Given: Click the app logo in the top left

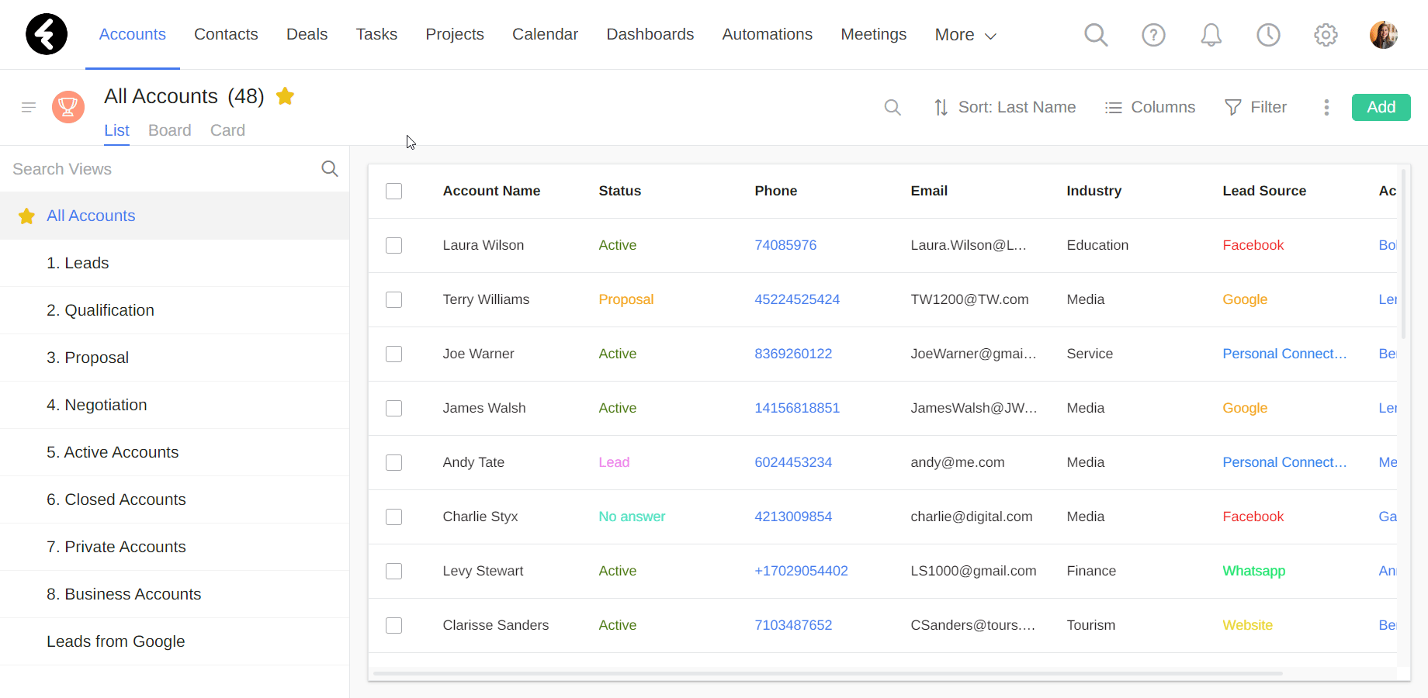Looking at the screenshot, I should pyautogui.click(x=47, y=34).
